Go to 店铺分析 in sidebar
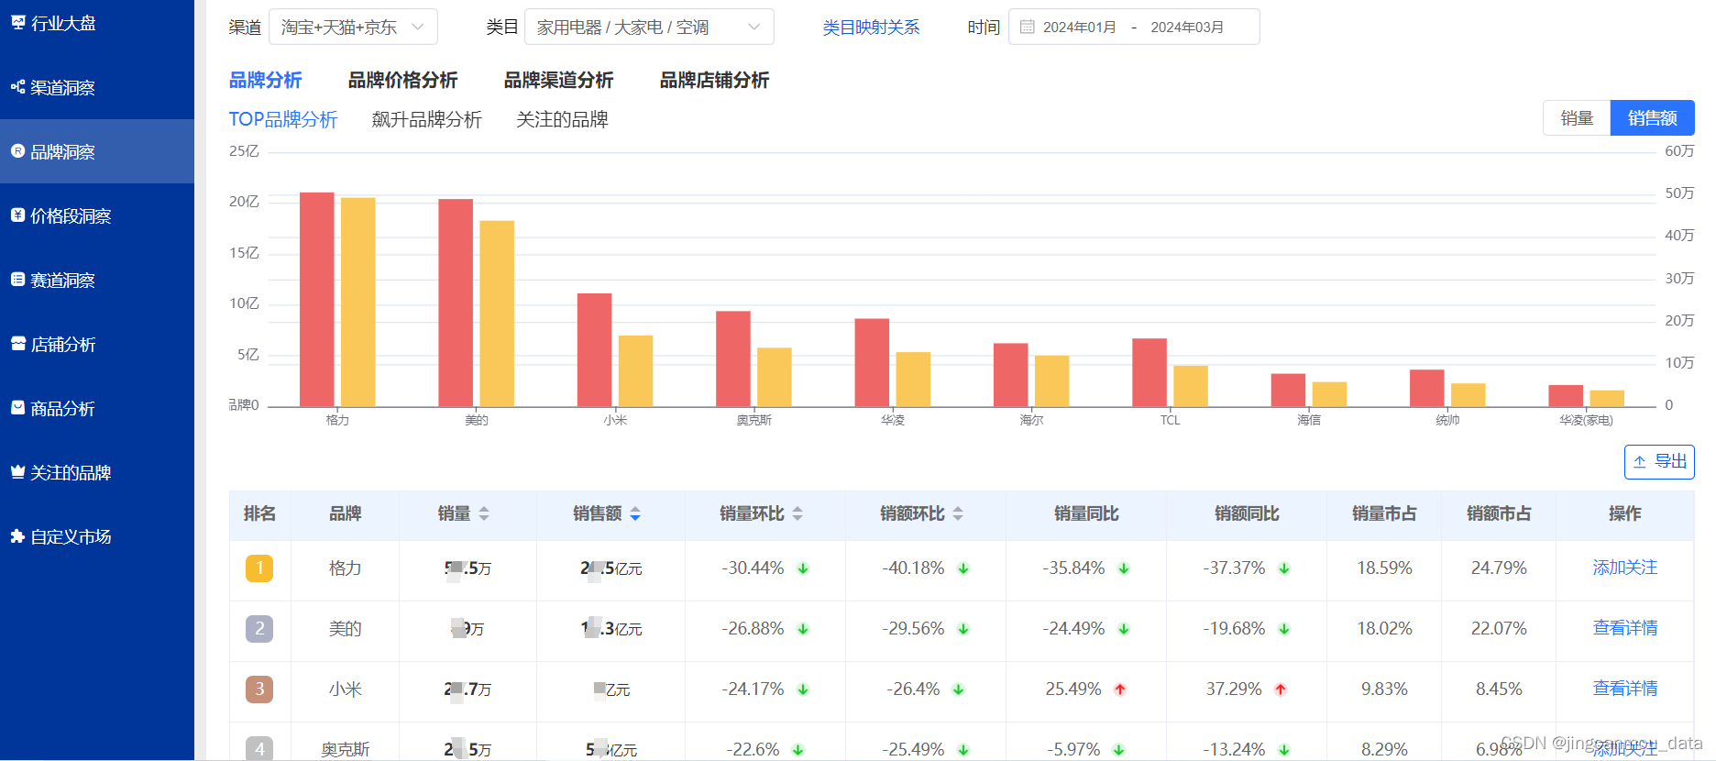This screenshot has width=1716, height=761. [97, 344]
